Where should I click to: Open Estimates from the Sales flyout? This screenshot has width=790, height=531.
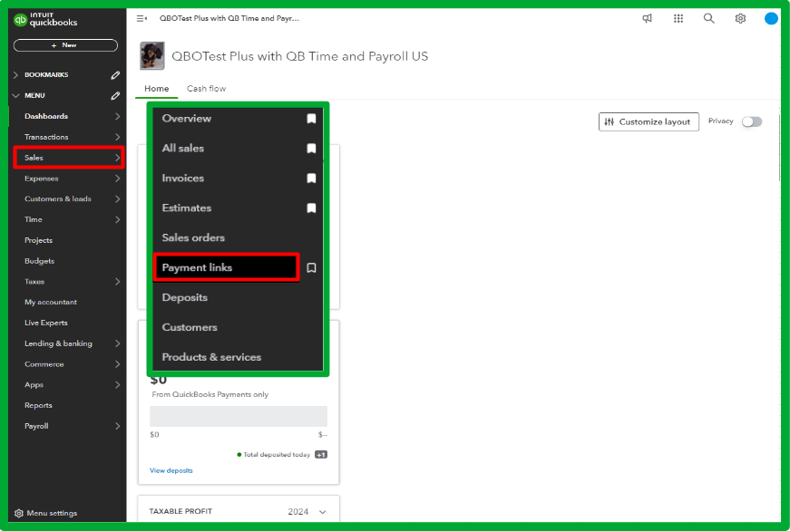[187, 208]
